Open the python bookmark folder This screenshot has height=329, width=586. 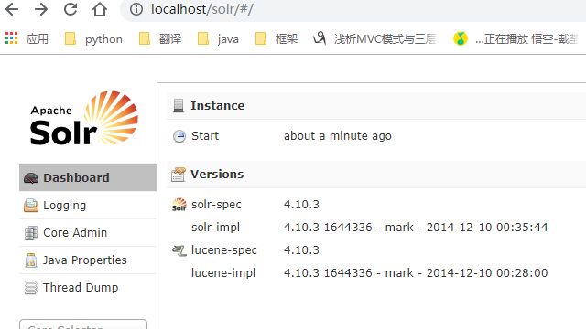point(93,38)
